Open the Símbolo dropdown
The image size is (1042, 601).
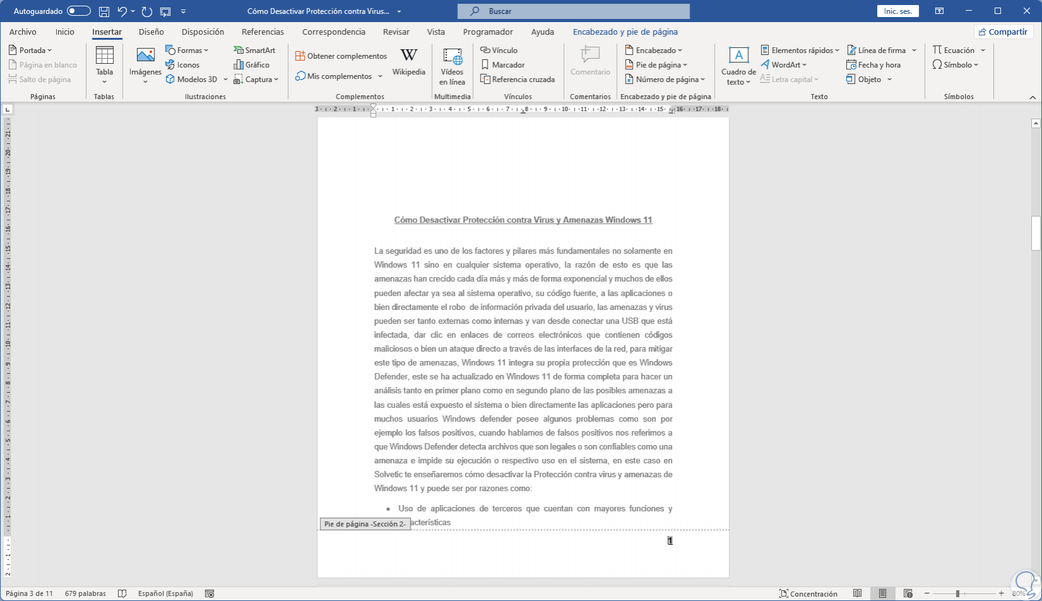[x=955, y=65]
